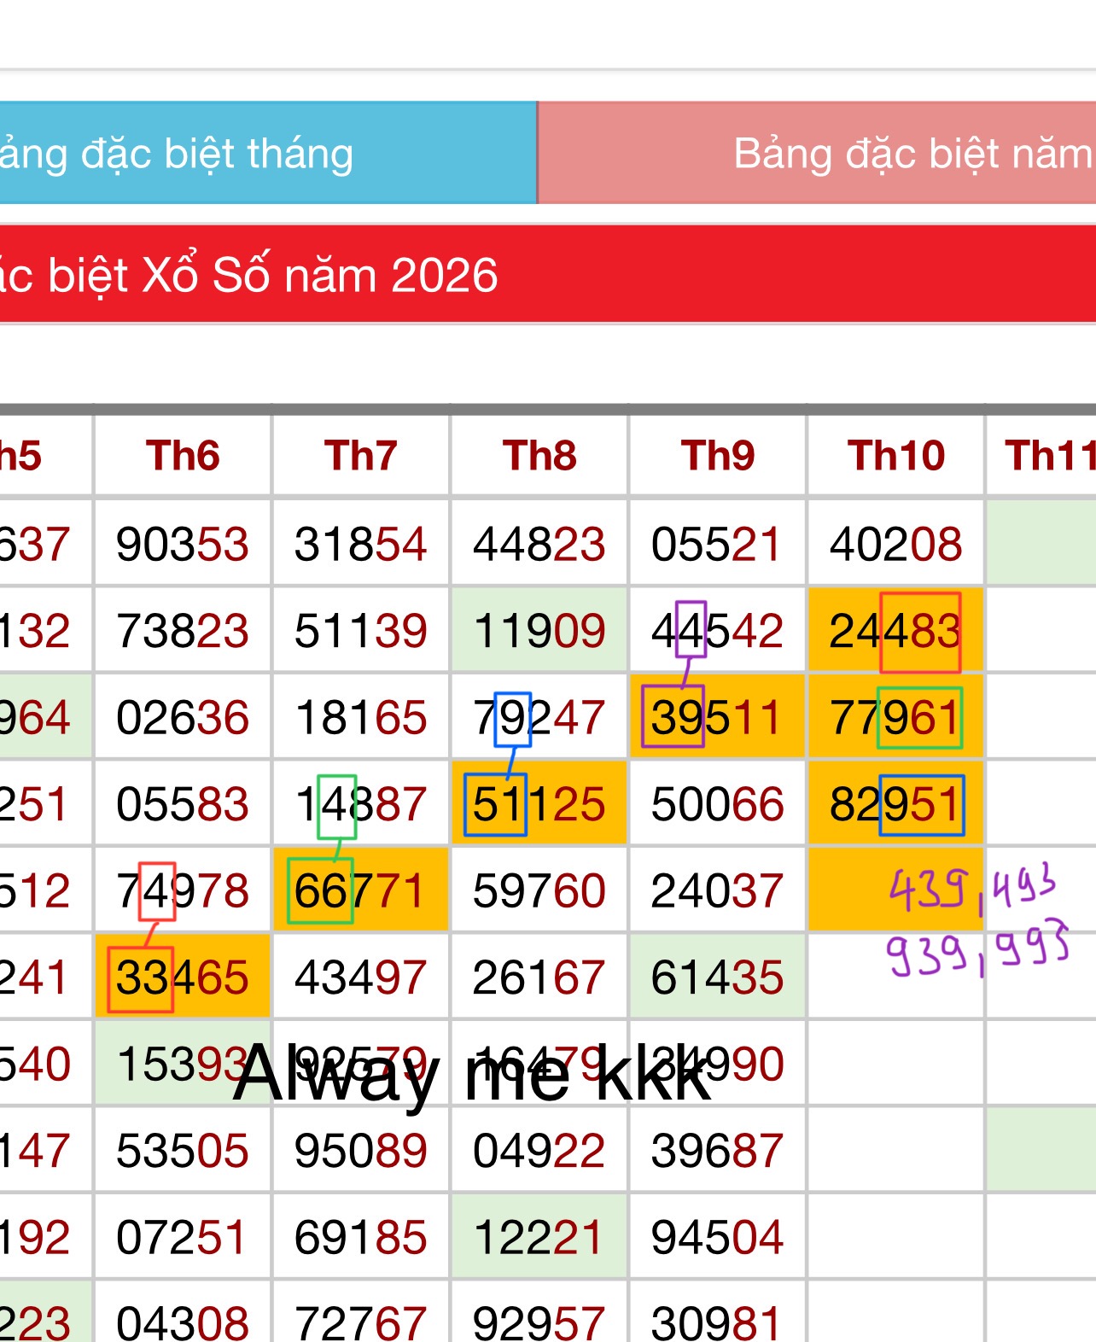Click the red Xổ Số năm 2026 banner
The image size is (1096, 1342).
(x=548, y=275)
